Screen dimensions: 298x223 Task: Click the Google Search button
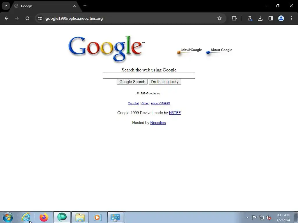[x=132, y=82]
